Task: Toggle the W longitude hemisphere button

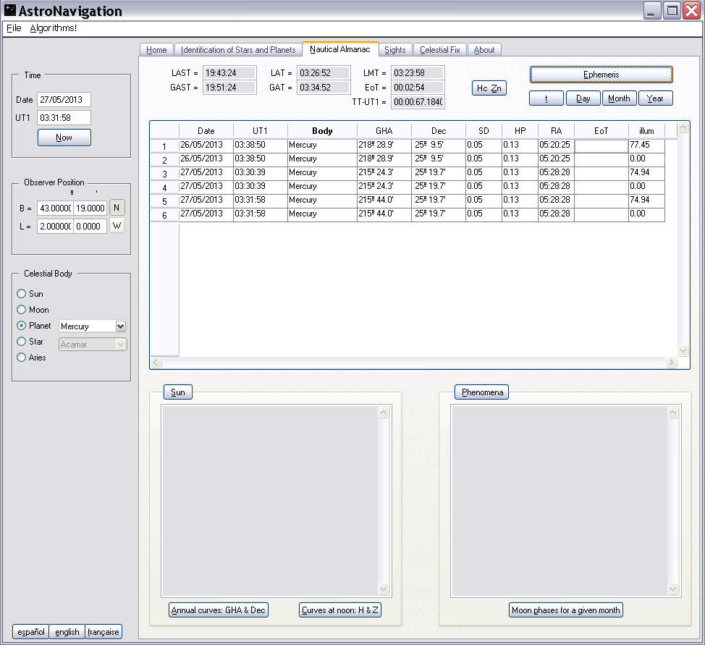Action: [117, 226]
